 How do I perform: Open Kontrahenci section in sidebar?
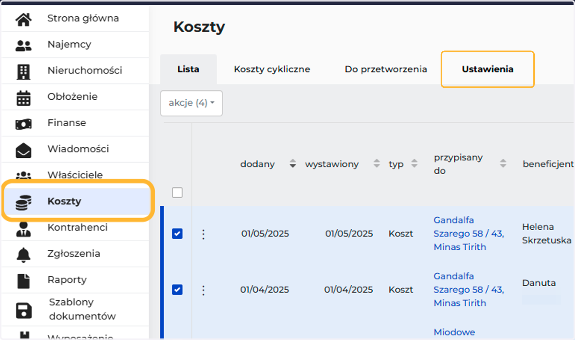(77, 227)
